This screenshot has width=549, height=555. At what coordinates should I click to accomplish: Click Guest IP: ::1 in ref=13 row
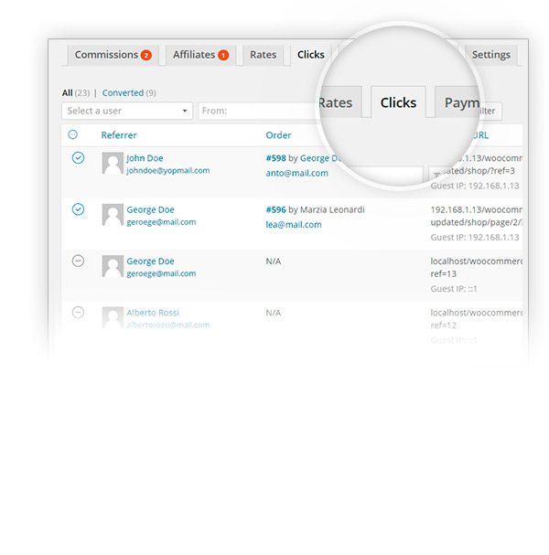pos(453,289)
